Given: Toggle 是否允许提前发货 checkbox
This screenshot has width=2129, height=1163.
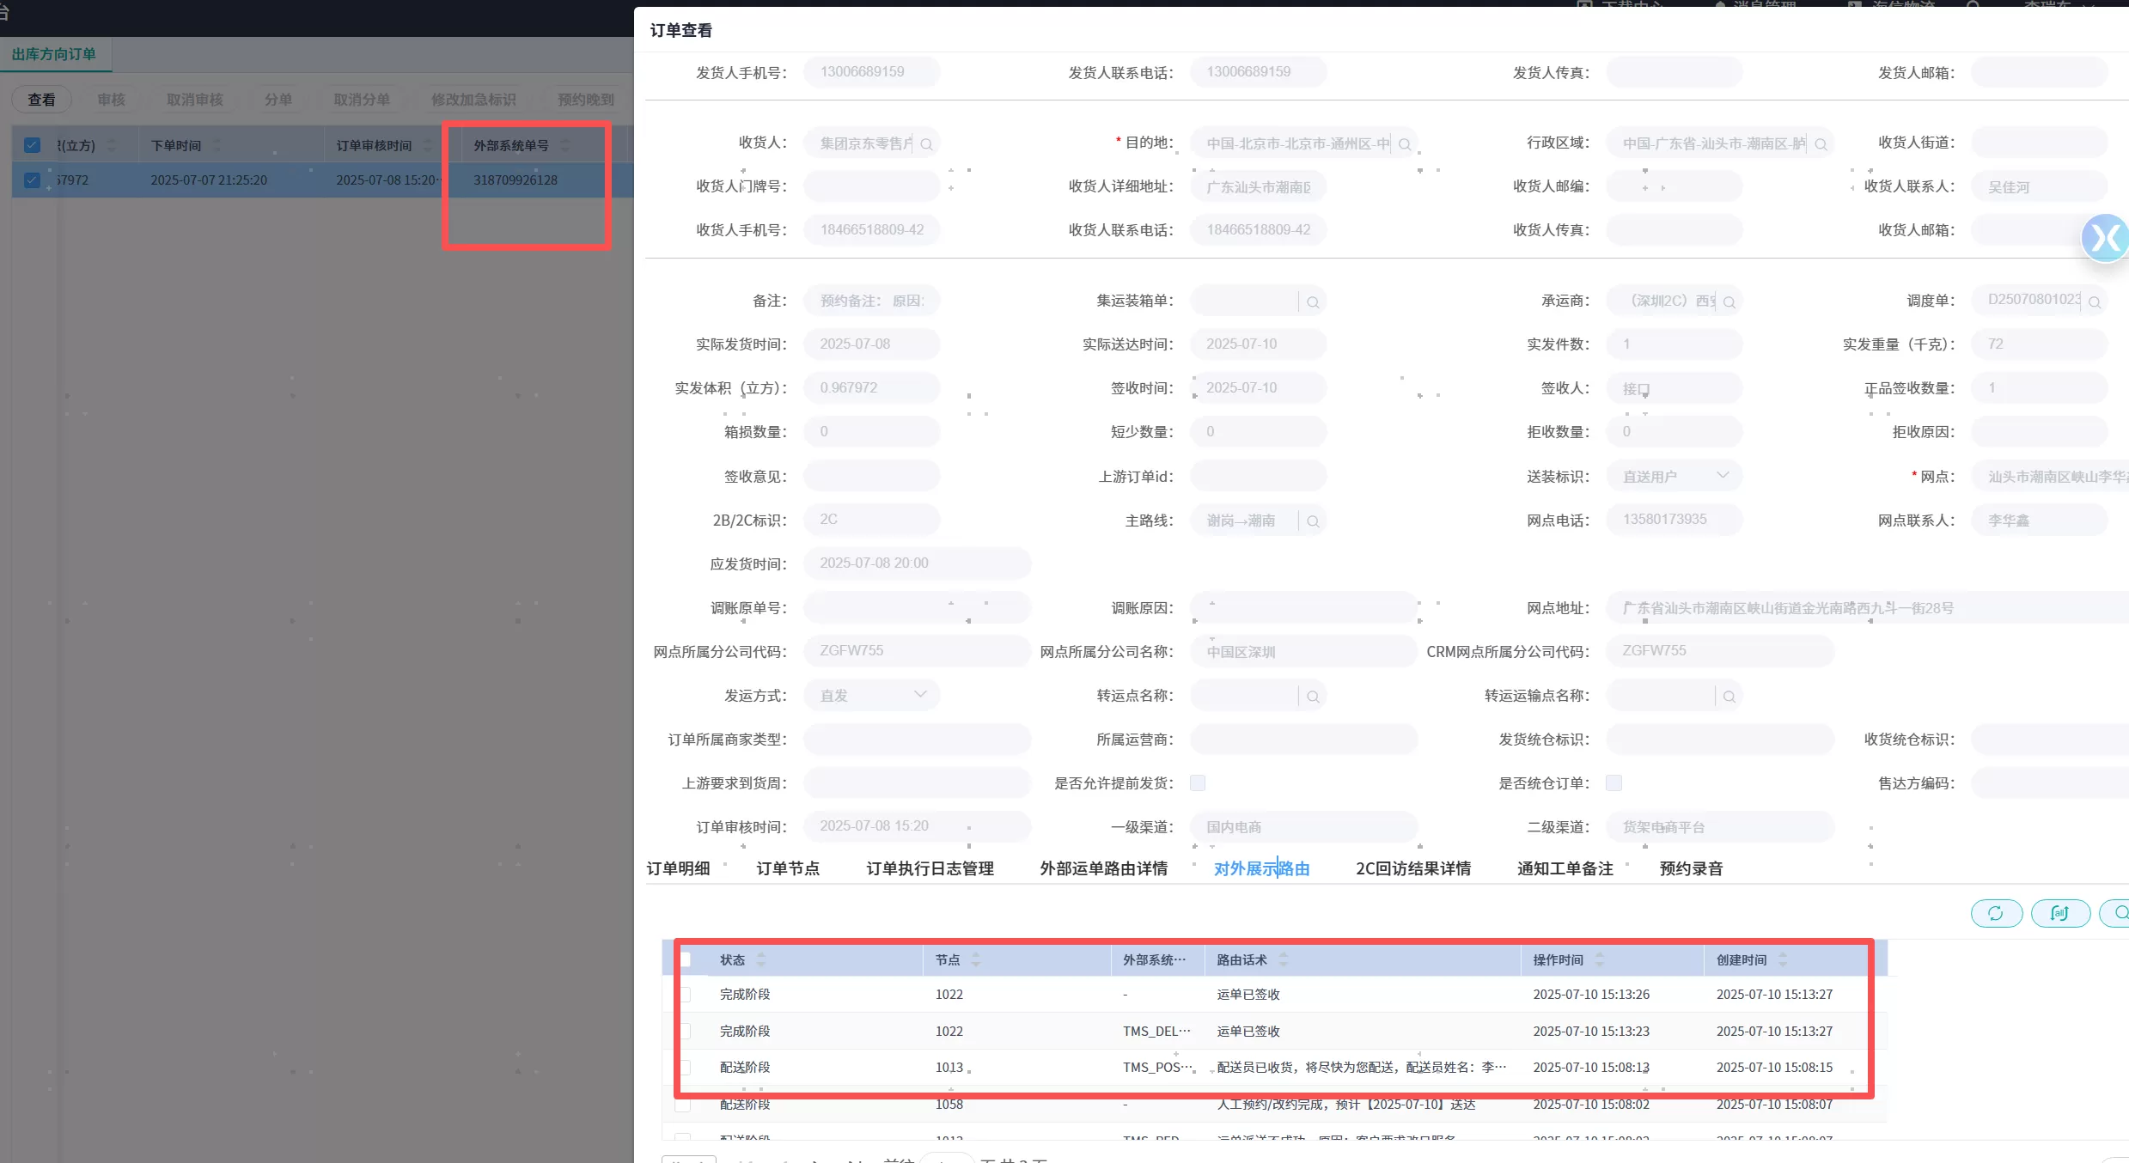Looking at the screenshot, I should click(x=1198, y=782).
